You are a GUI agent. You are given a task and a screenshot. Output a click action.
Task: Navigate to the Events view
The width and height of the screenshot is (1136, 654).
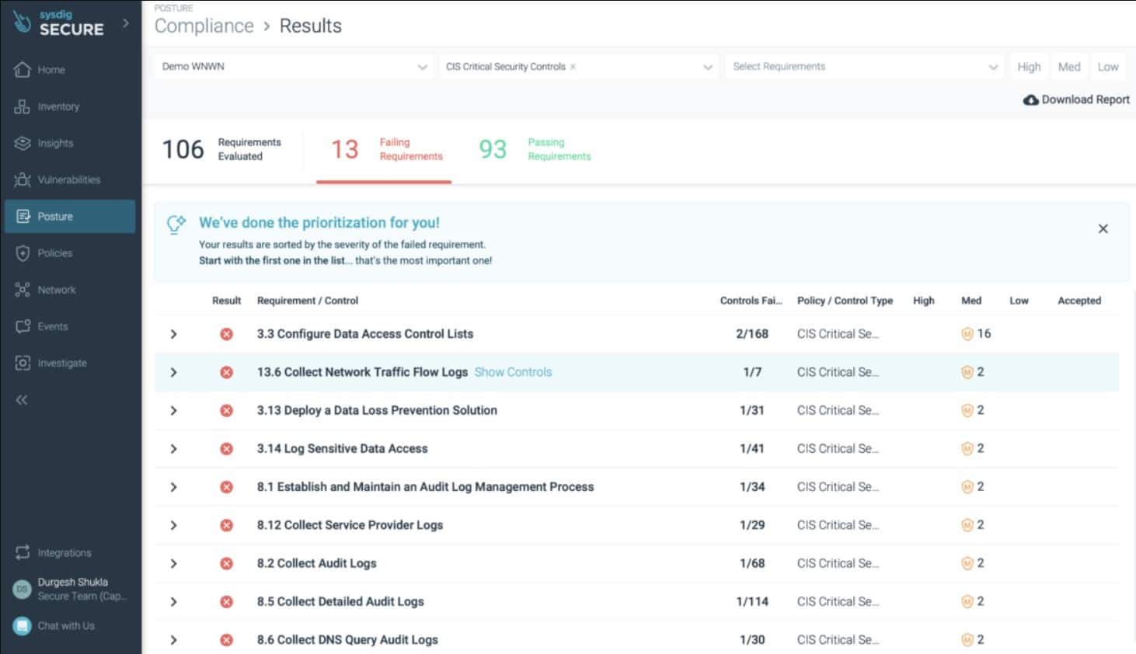pos(52,326)
